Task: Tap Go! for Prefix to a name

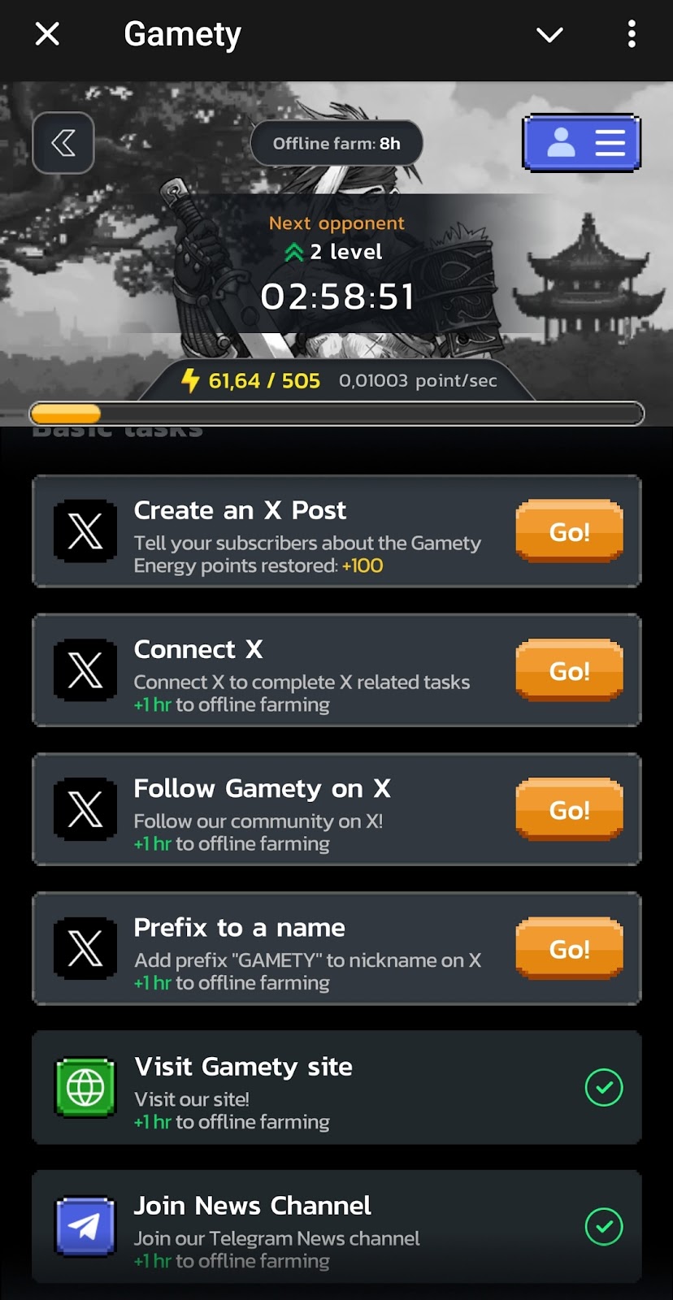Action: pyautogui.click(x=569, y=948)
